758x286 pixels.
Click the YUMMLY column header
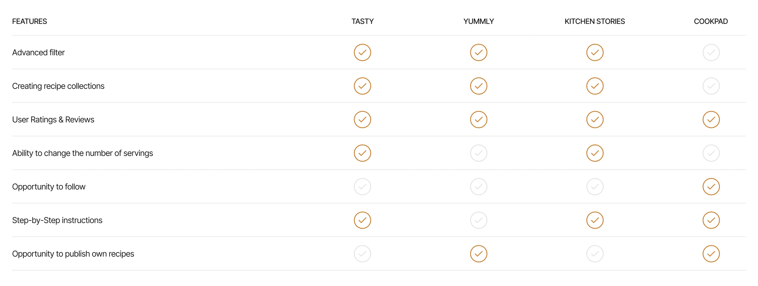[x=478, y=21]
